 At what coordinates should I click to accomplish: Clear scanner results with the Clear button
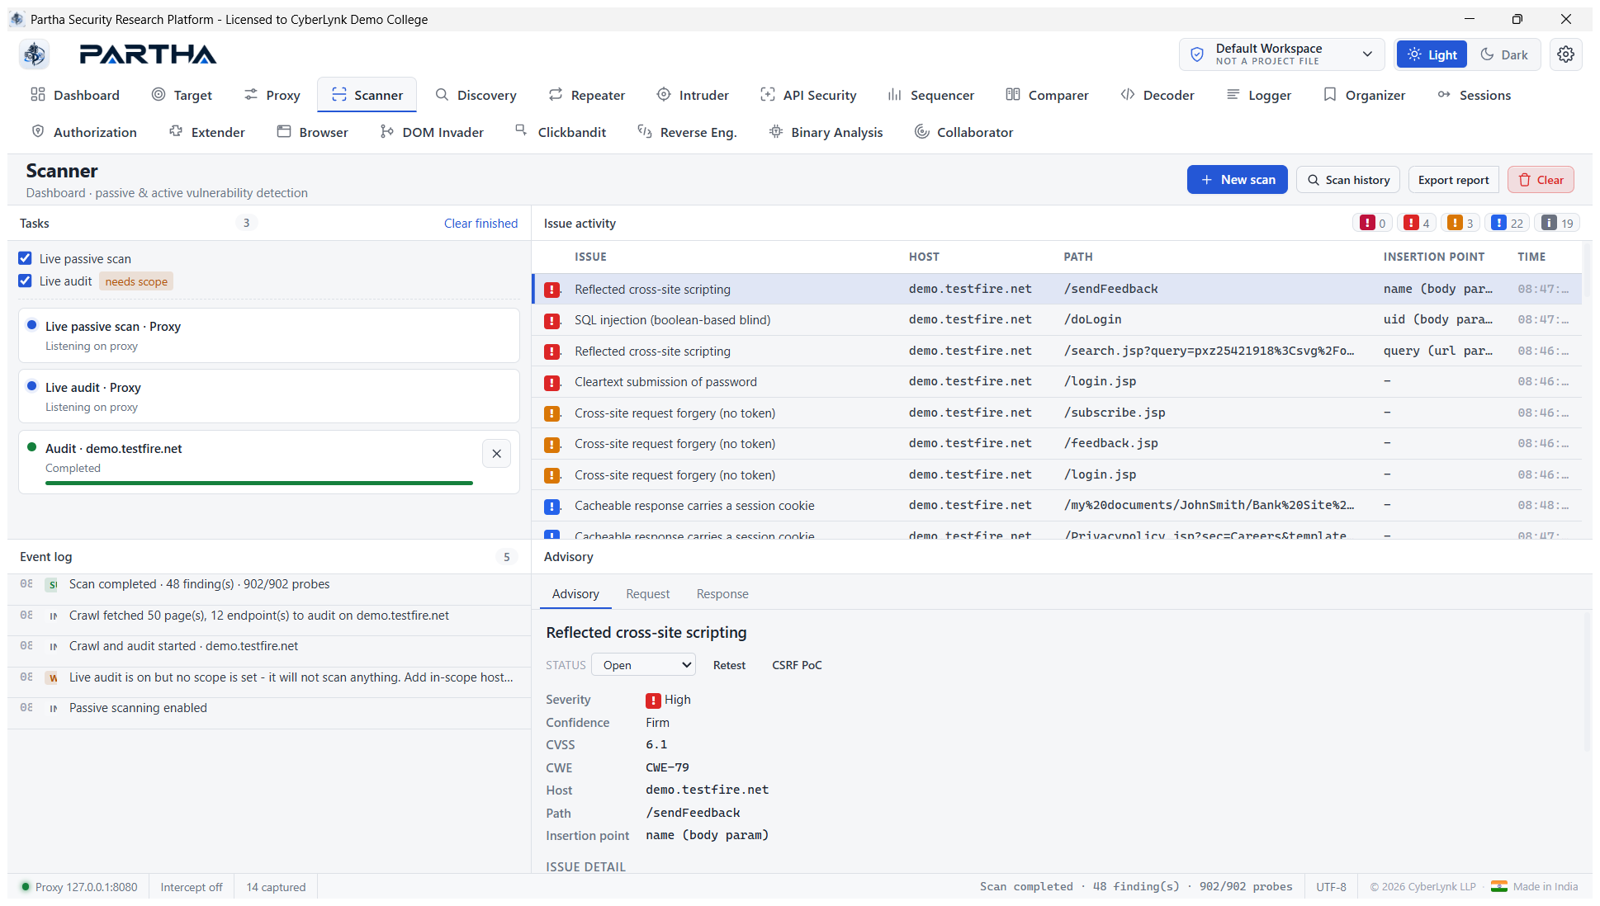(x=1541, y=180)
